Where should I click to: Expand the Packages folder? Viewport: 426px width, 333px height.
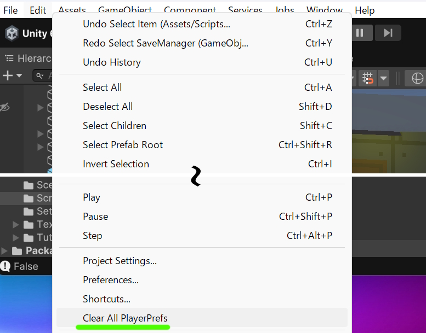[4, 250]
